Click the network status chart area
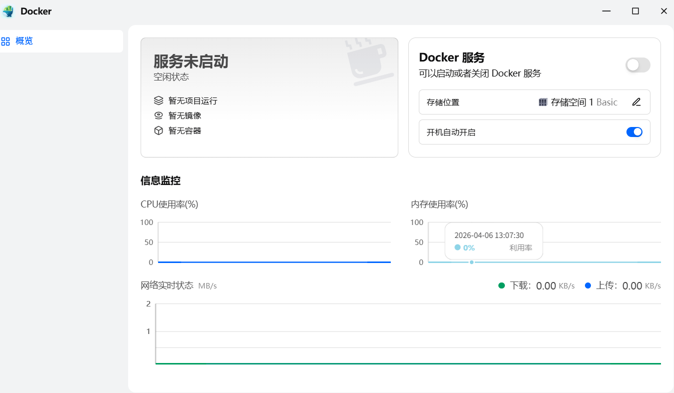 (x=408, y=333)
